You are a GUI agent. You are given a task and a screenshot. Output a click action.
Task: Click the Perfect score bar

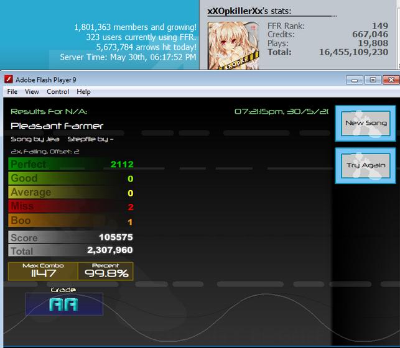tap(71, 164)
